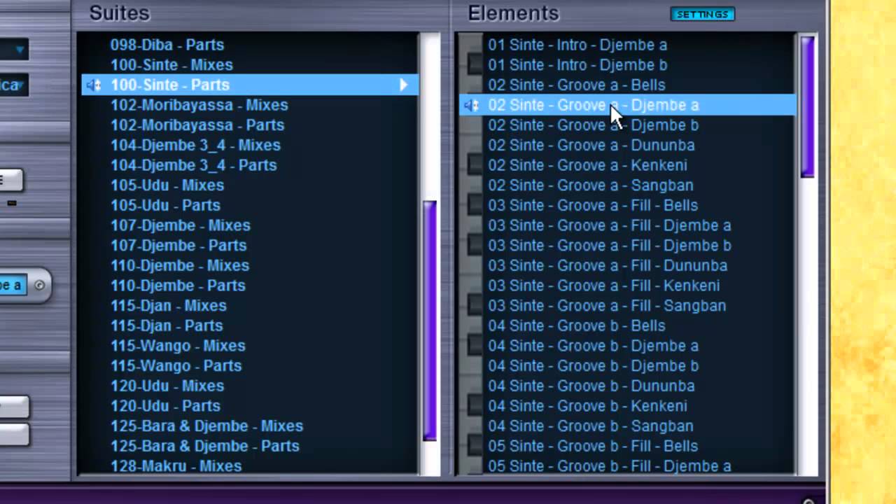Select suite 115-Wango - Parts
896x504 pixels.
pos(176,366)
